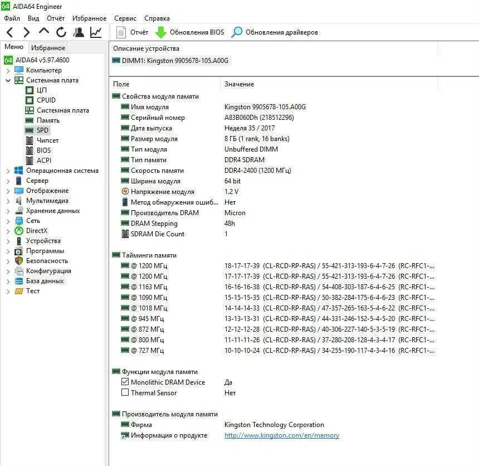Click the Устройства icon in the tree
This screenshot has height=466, width=479.
(19, 241)
